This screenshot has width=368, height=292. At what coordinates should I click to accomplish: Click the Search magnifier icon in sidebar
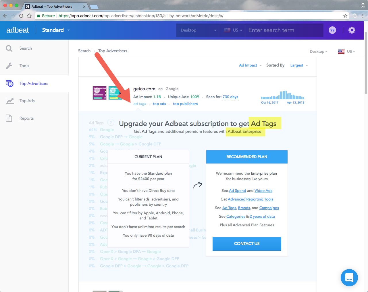click(x=9, y=48)
